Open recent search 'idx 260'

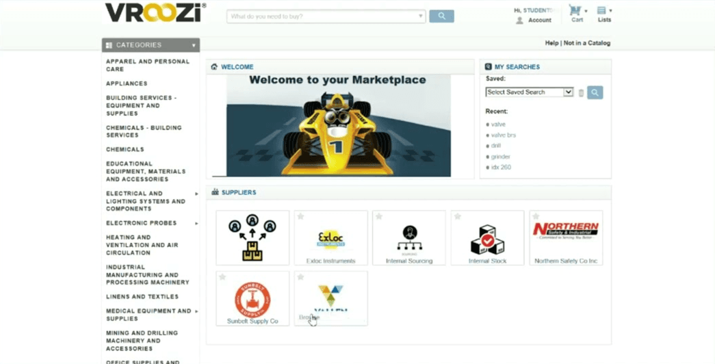(x=501, y=167)
